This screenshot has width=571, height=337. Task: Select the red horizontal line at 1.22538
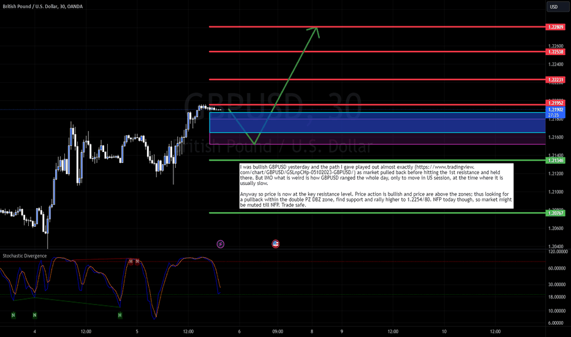(377, 51)
